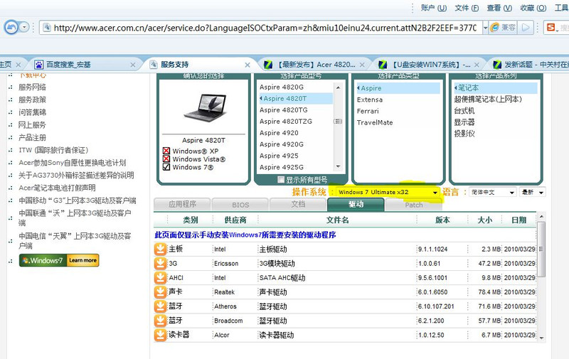Click download icon for Broadcom 蓝牙 driver
569x359 pixels.
pos(161,321)
